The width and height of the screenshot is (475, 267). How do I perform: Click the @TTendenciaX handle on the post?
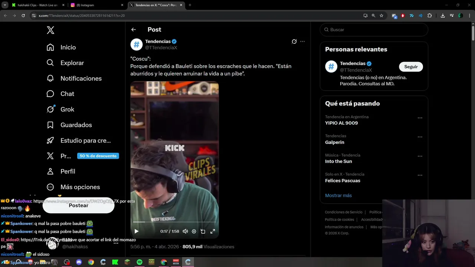click(161, 48)
